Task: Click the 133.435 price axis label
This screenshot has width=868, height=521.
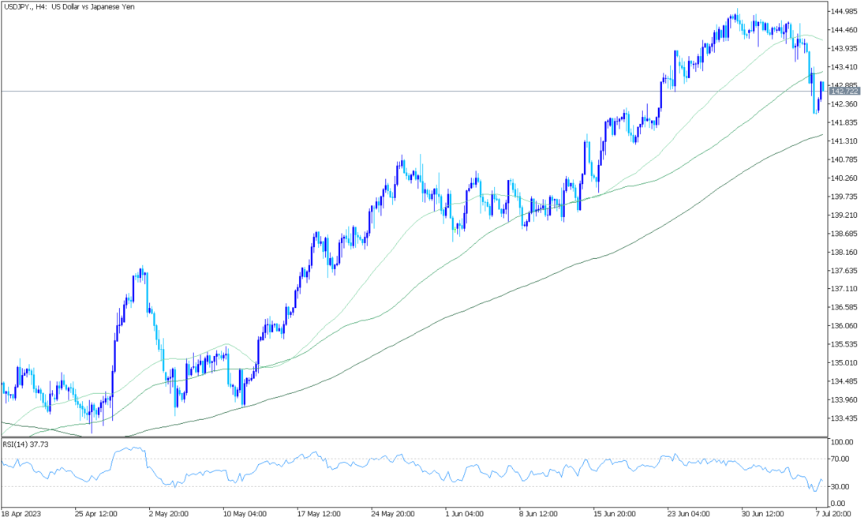Action: 845,418
